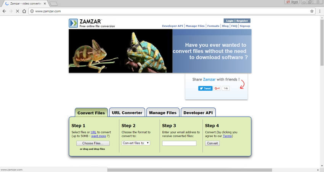Click the Convert button
The height and width of the screenshot is (172, 324).
pyautogui.click(x=212, y=143)
